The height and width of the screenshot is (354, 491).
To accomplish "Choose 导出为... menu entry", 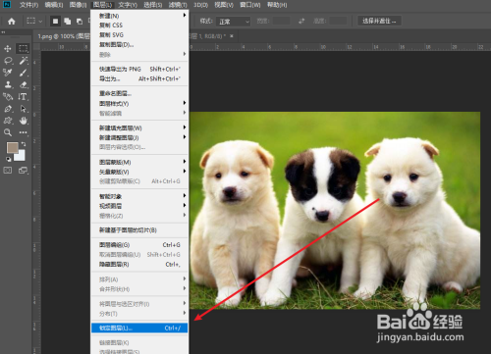I will pyautogui.click(x=139, y=78).
